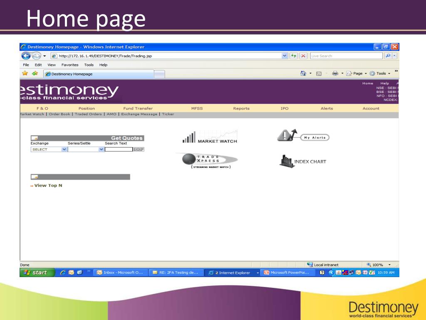
Task: Click the Live Search magnifier icon
Action: tap(388, 56)
